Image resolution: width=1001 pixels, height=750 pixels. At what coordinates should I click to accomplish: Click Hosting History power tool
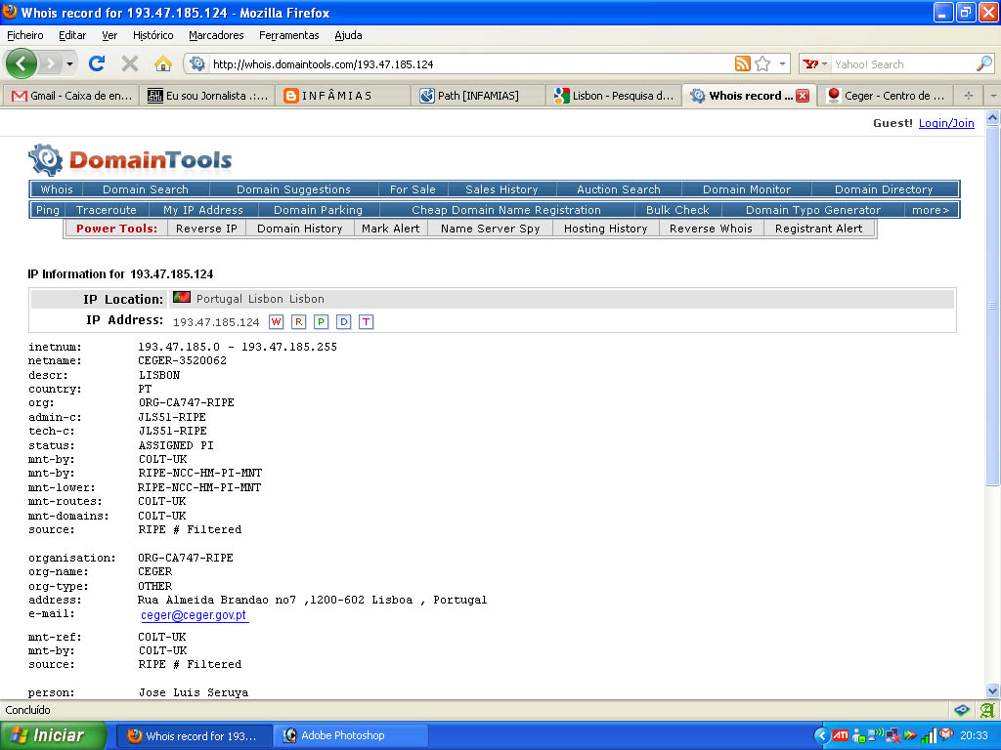pos(605,229)
